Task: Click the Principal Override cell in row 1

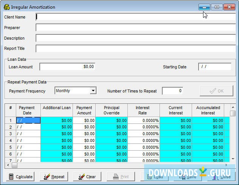Action: pos(112,120)
